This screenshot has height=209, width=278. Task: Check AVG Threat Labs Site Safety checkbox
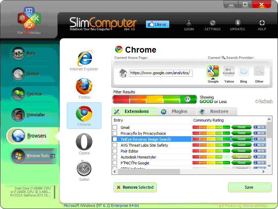[x=115, y=145]
